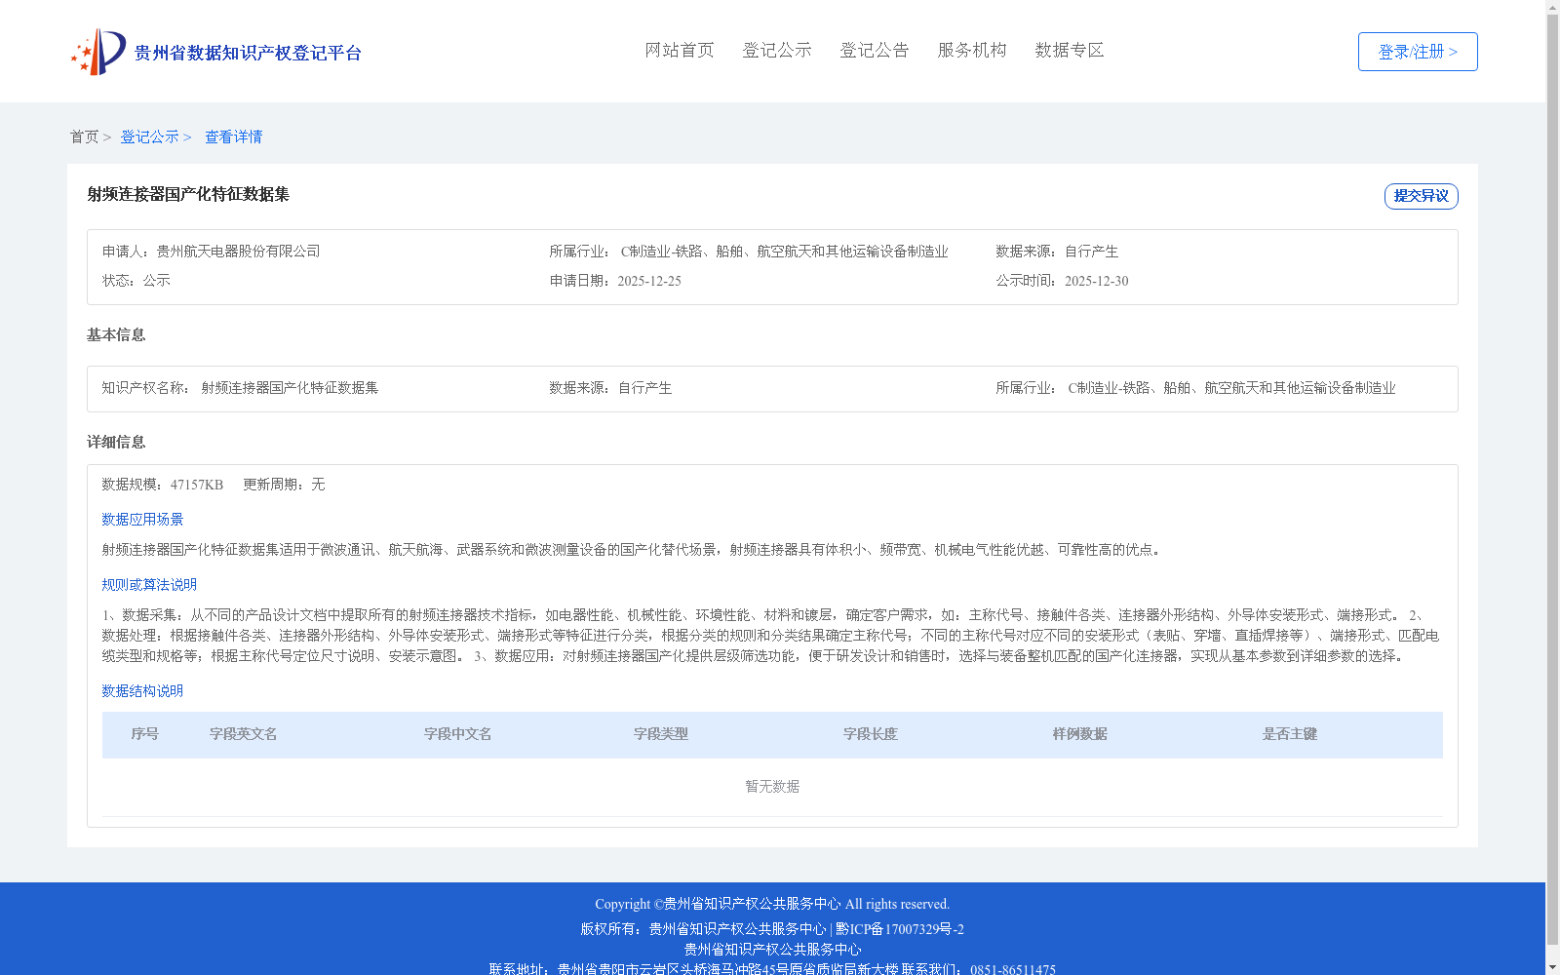Screen dimensions: 1560x975
Task: Click 更新周期：无 text
Action: [284, 485]
